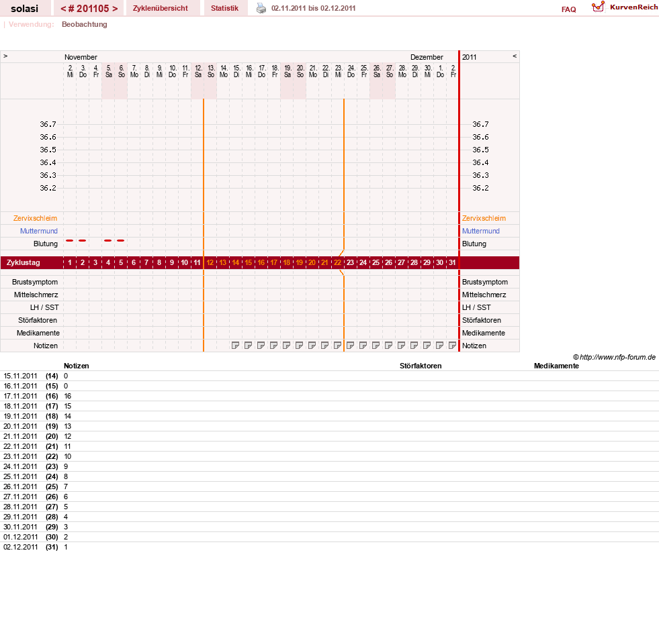Click the Zyklustag row label
The height and width of the screenshot is (620, 659).
coord(23,263)
